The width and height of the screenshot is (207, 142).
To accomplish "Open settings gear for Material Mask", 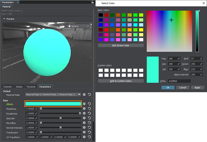I will (84, 95).
